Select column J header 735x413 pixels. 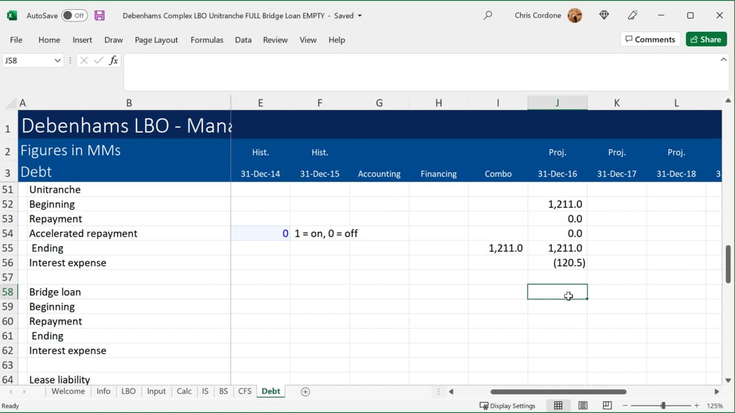[x=557, y=103]
